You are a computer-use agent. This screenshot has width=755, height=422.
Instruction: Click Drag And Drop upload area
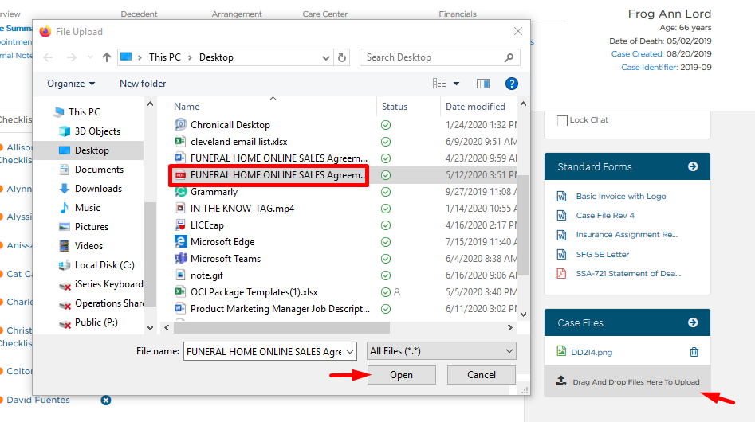coord(627,381)
